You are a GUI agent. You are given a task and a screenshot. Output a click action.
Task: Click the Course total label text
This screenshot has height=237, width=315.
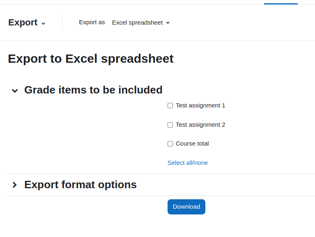(192, 144)
